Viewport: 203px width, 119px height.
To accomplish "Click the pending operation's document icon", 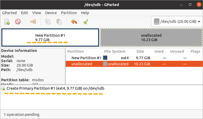I will tap(3, 88).
